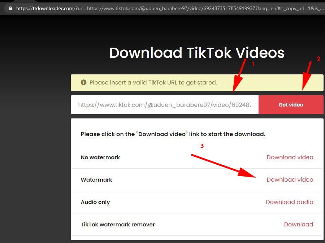Click the red number 2 annotation
Image resolution: width=325 pixels, height=243 pixels.
pos(318,59)
